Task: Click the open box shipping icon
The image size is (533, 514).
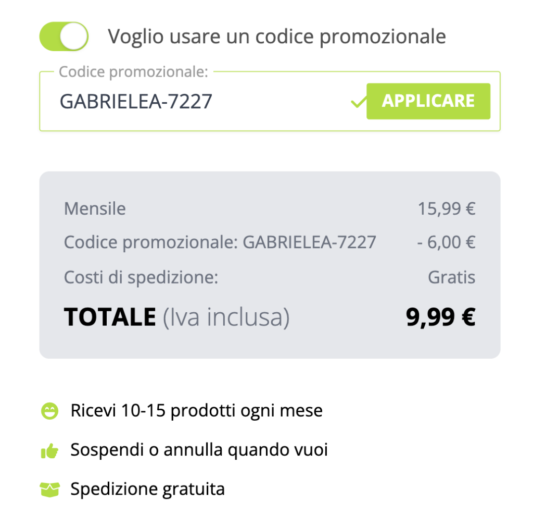Action: pyautogui.click(x=50, y=489)
